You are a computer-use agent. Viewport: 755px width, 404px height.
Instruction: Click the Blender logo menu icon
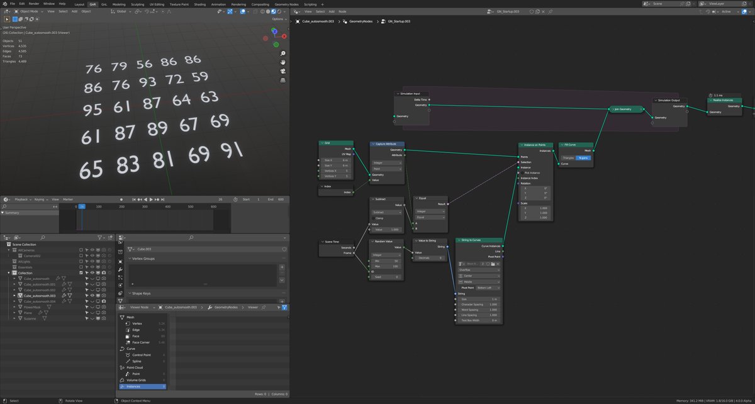tap(4, 4)
